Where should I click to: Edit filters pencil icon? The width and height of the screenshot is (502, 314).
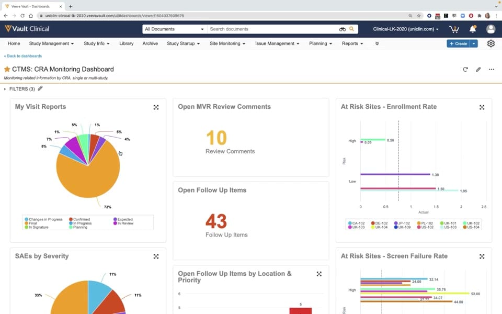[40, 88]
